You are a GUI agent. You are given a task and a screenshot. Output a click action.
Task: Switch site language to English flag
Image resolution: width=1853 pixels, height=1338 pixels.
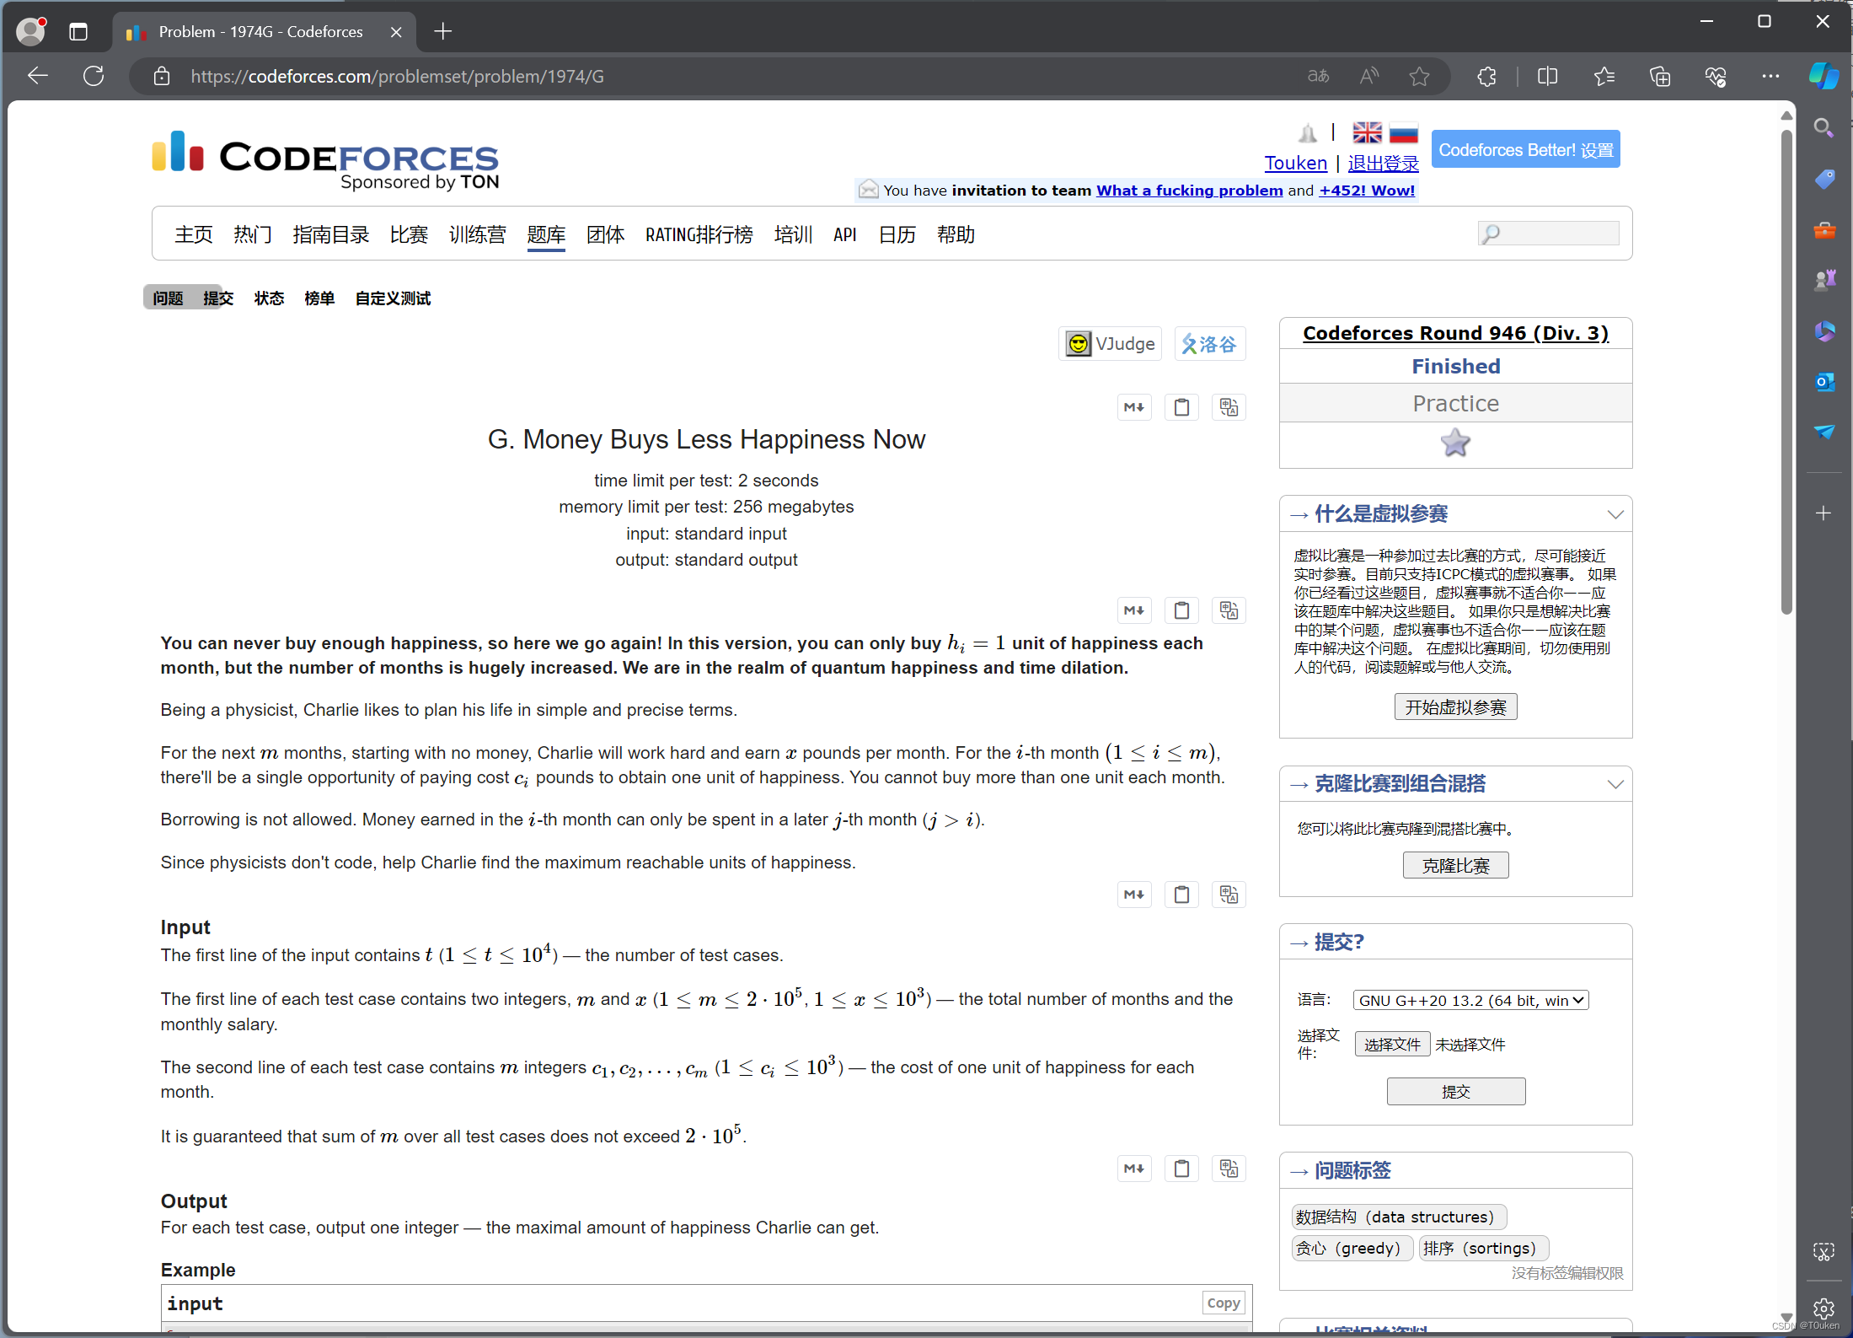pos(1367,133)
